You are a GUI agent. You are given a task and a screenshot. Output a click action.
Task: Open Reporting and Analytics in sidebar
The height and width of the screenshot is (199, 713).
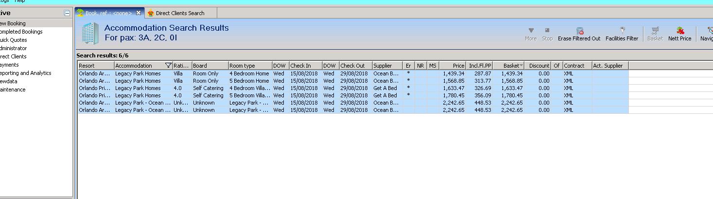[x=25, y=73]
